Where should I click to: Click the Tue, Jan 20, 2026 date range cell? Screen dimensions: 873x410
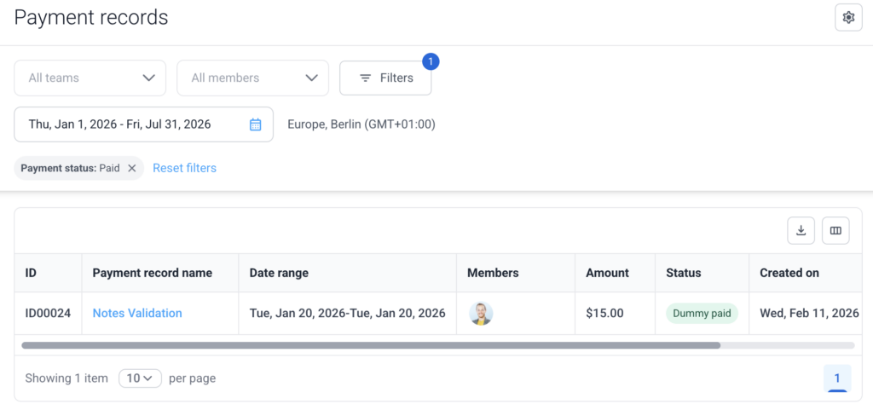348,313
